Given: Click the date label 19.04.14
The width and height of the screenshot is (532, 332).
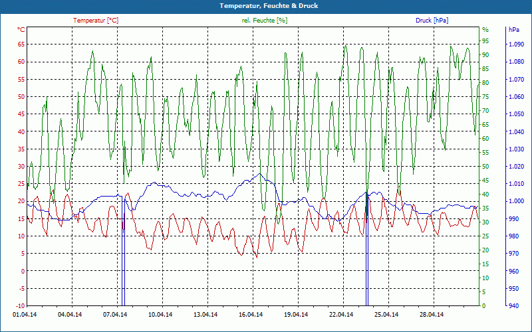Looking at the screenshot, I should coord(296,315).
